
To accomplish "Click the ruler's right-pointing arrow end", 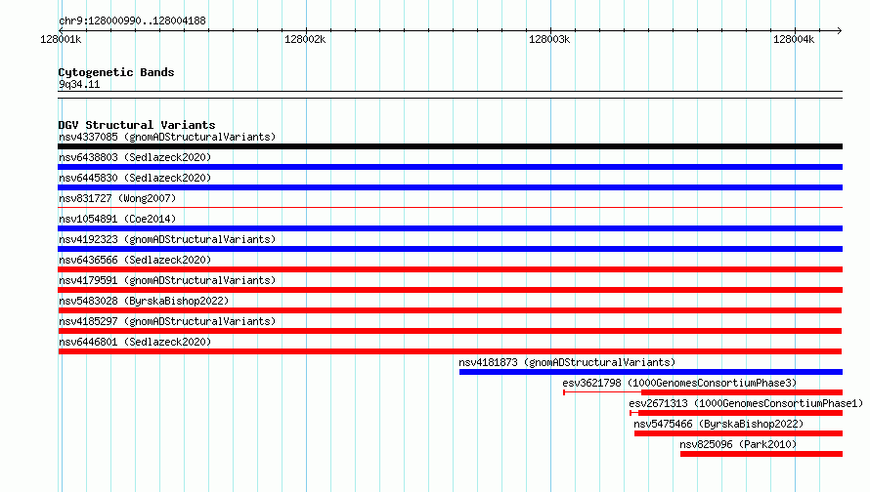I will pyautogui.click(x=839, y=30).
